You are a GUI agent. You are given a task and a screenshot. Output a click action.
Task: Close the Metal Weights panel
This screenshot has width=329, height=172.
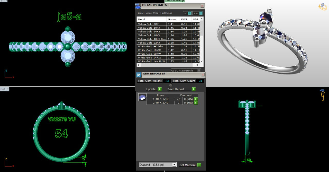pyautogui.click(x=202, y=6)
